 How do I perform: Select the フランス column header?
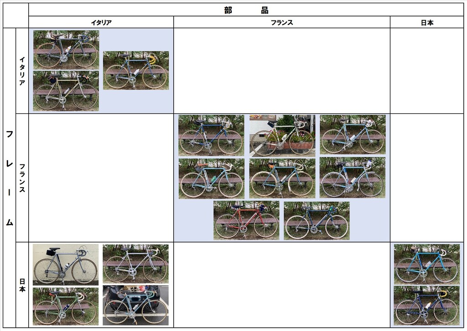pyautogui.click(x=282, y=22)
